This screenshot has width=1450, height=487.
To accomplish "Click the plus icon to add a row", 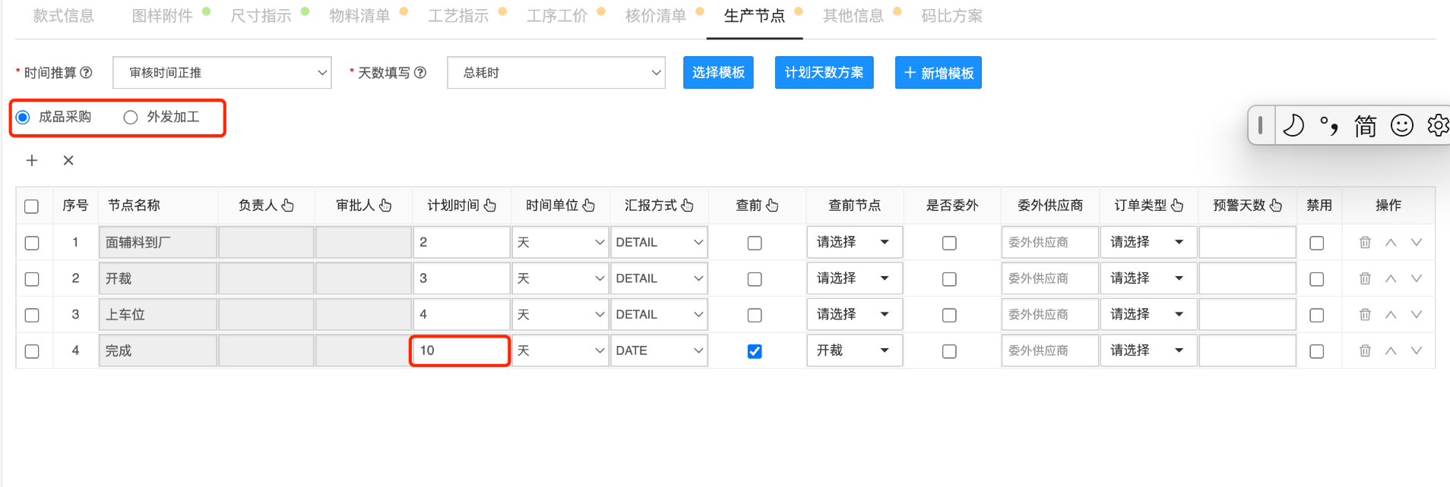I will tap(32, 160).
